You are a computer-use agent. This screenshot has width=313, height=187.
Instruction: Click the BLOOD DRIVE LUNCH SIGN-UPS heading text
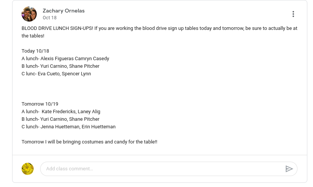pos(59,28)
